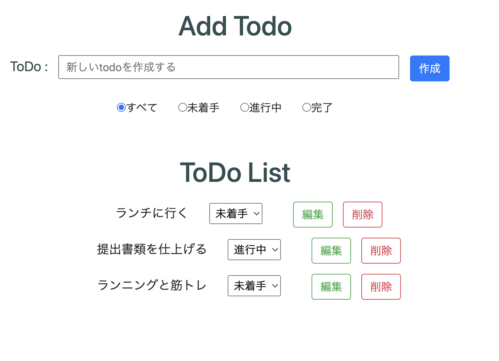Click the todo text 提出書類を仕上げる
Screen dimensions: 499x361
[x=152, y=249]
